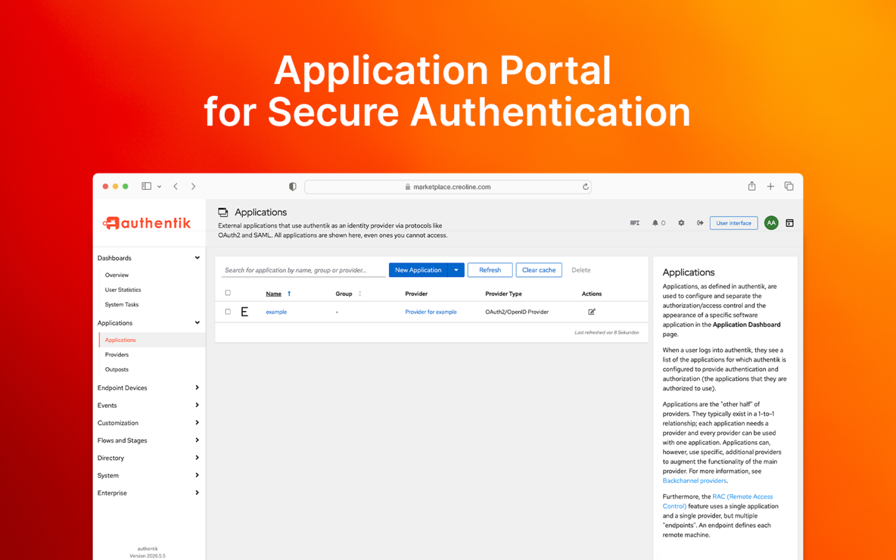Go back with the browser back arrow
This screenshot has height=560, width=896.
(176, 186)
